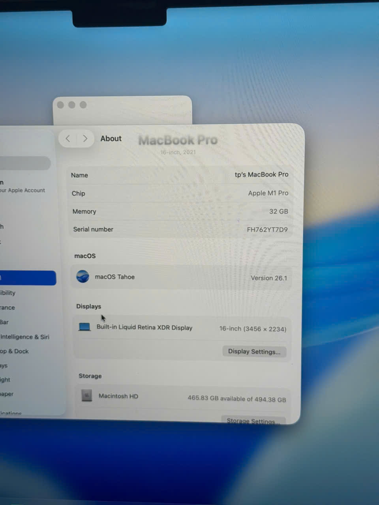Select Appearance in the sidebar
Image resolution: width=379 pixels, height=505 pixels.
click(8, 307)
